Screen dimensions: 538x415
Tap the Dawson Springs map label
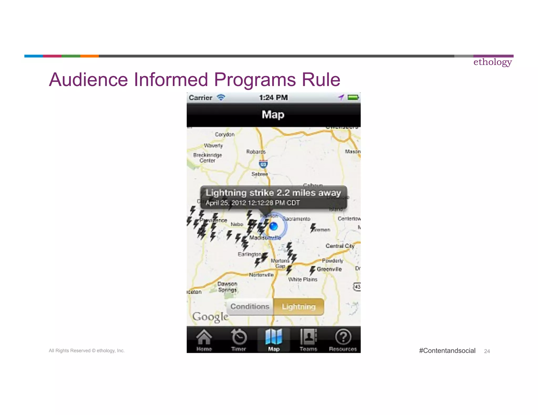[227, 287]
